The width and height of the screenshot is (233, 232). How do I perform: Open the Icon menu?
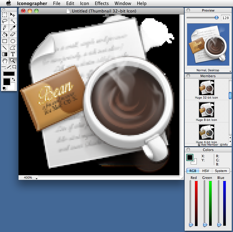tap(84, 3)
